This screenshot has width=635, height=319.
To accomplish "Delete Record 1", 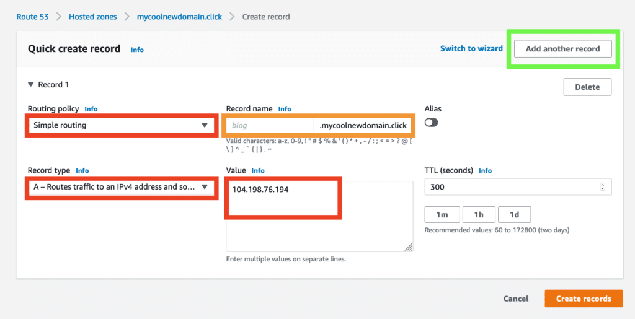I will click(587, 87).
